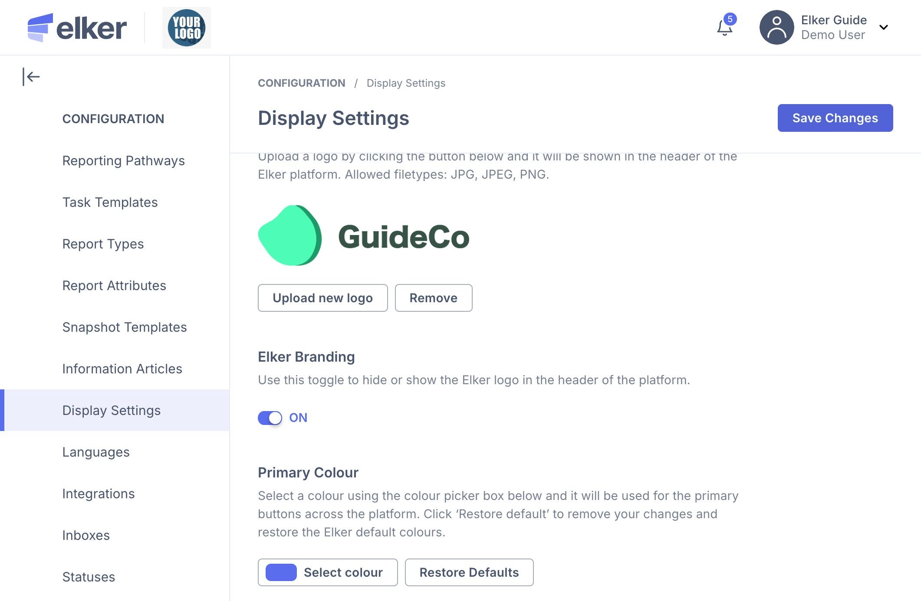Click the Elker logo in the header
This screenshot has width=921, height=601.
pyautogui.click(x=77, y=28)
